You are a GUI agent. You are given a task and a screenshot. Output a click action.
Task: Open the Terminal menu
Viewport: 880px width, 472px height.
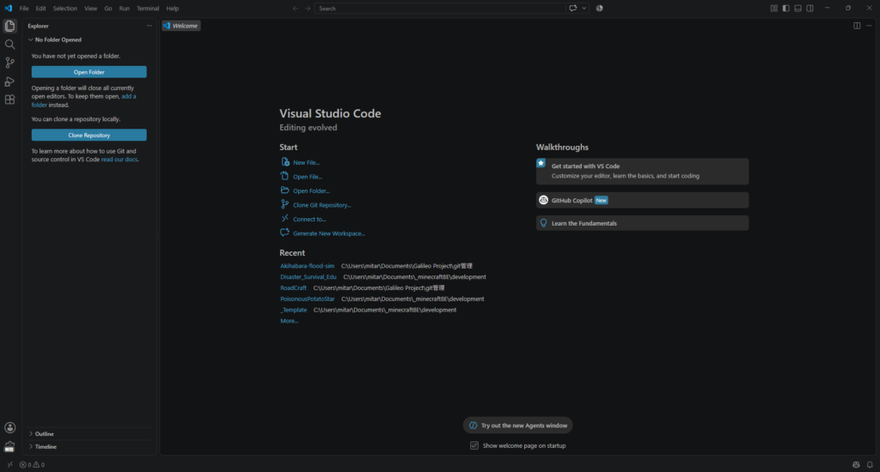(x=148, y=9)
